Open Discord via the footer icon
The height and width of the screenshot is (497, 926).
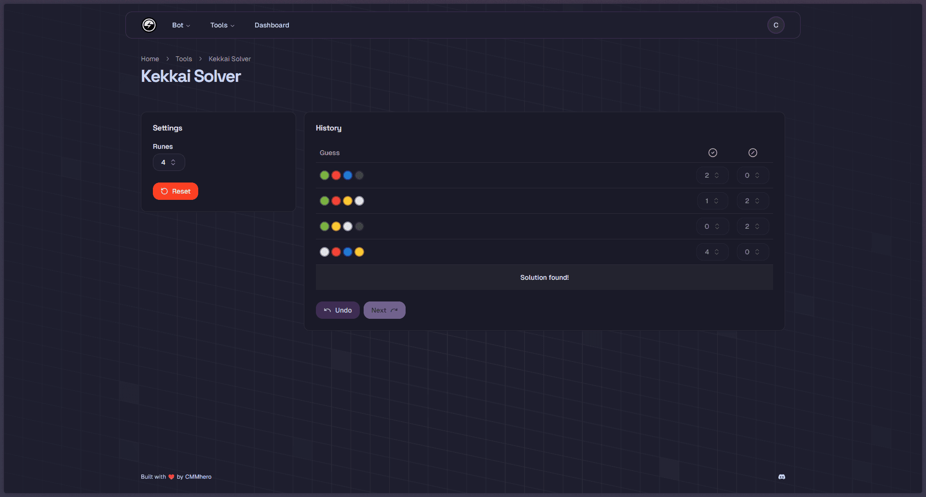click(781, 477)
